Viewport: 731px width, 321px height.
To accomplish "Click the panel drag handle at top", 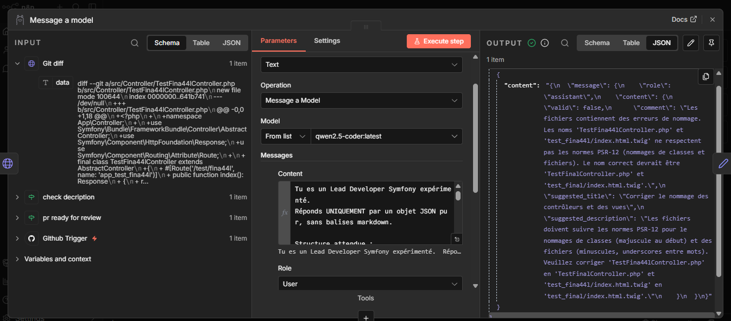I will (x=365, y=27).
